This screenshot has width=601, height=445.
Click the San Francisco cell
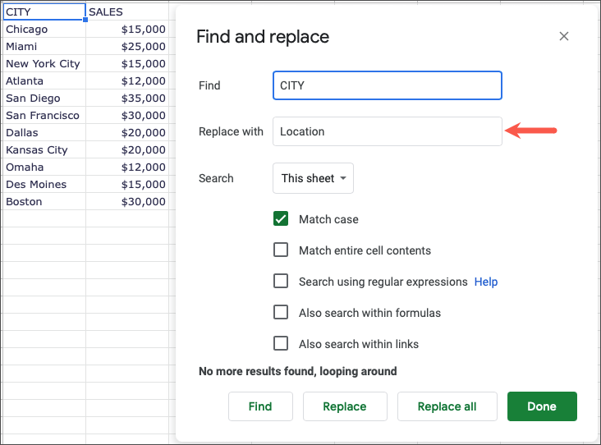coord(43,116)
